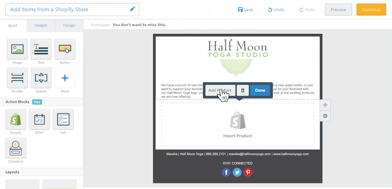Click the Pinterest social icon
Screen dimensions: 392x189
tap(248, 172)
